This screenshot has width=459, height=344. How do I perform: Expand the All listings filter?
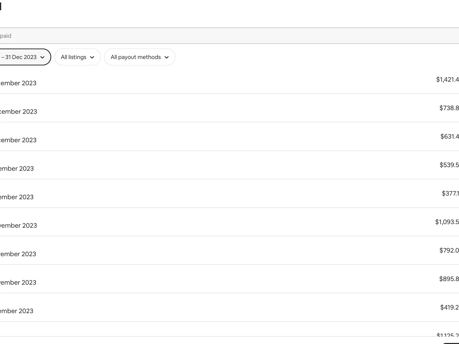[77, 57]
